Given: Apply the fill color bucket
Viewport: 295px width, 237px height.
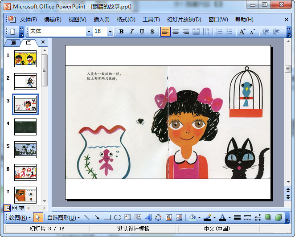Looking at the screenshot, I should [192, 218].
